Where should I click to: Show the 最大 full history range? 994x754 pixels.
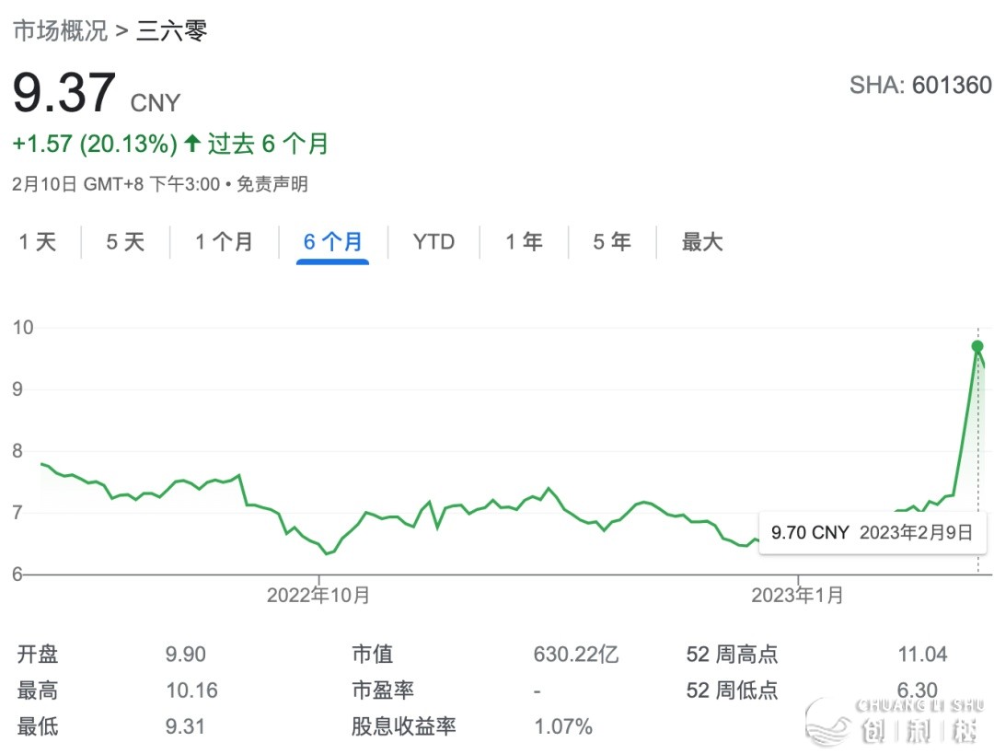point(702,242)
